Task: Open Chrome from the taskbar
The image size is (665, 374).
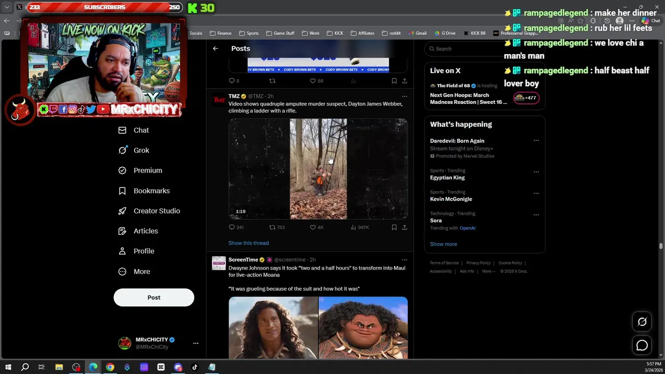Action: [x=110, y=367]
